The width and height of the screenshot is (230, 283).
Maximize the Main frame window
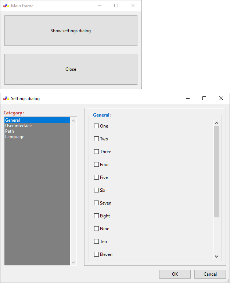click(x=116, y=6)
